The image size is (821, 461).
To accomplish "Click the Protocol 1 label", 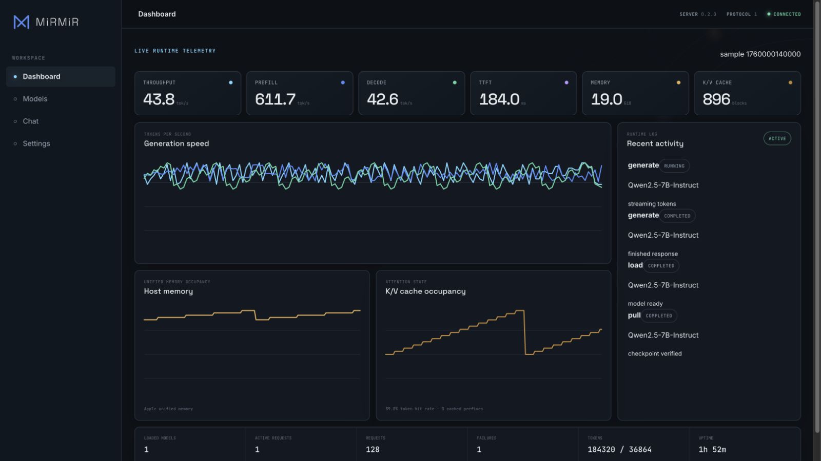I will click(741, 14).
